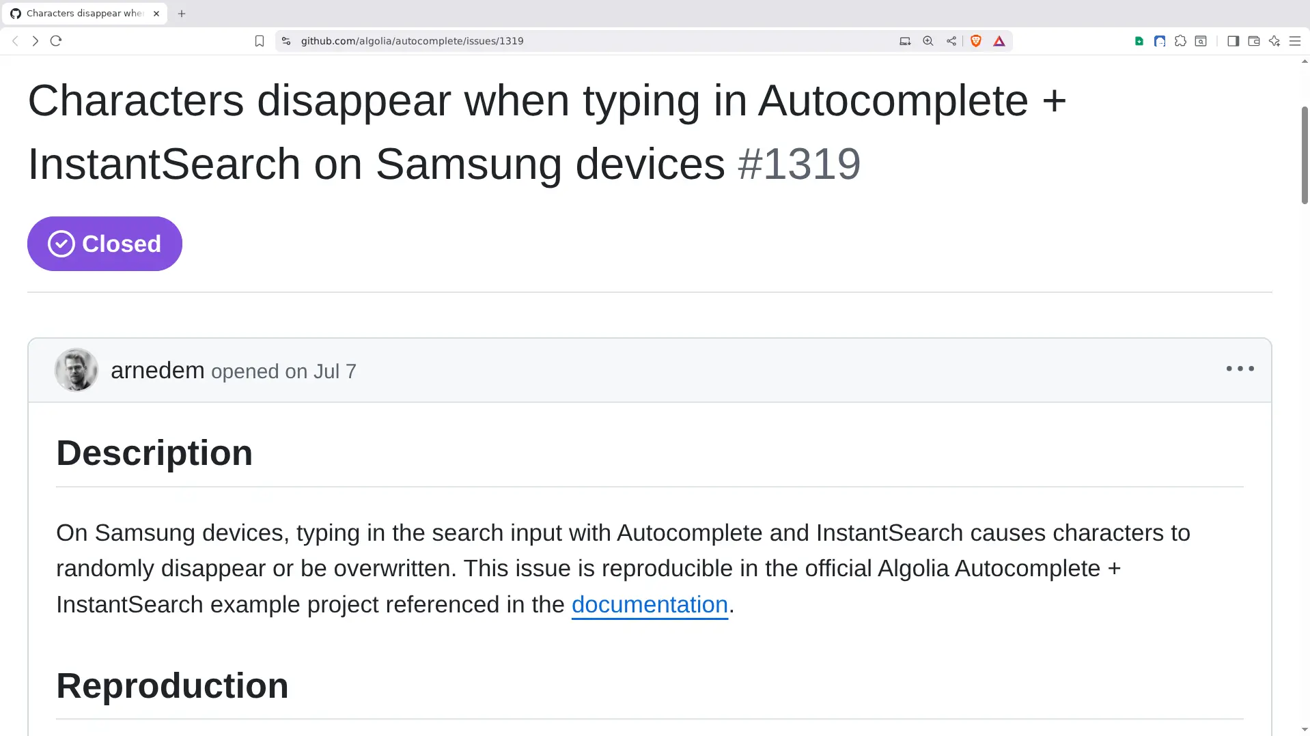Select the Characters disappear browser tab
1310x736 pixels.
85,13
